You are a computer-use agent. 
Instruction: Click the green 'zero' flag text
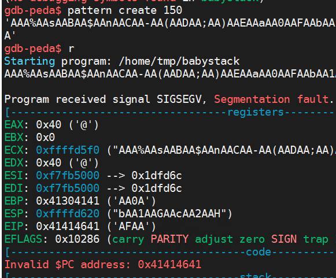252,240
